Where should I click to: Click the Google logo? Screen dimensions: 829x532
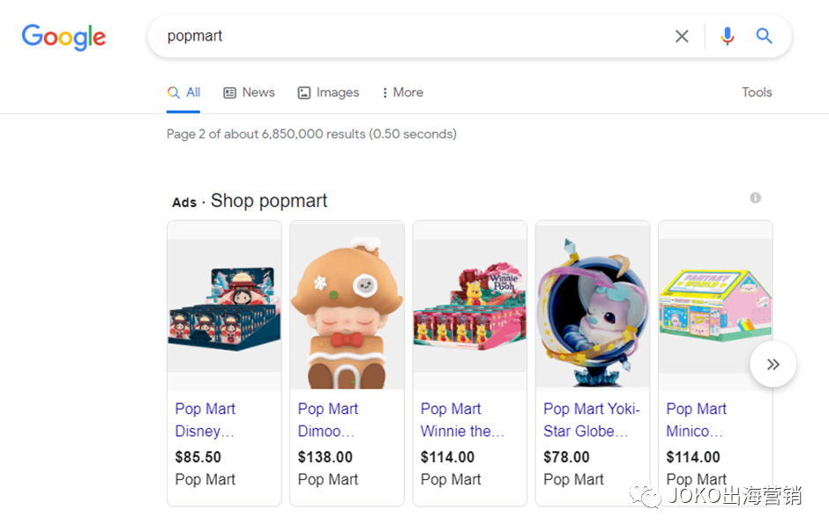point(63,37)
